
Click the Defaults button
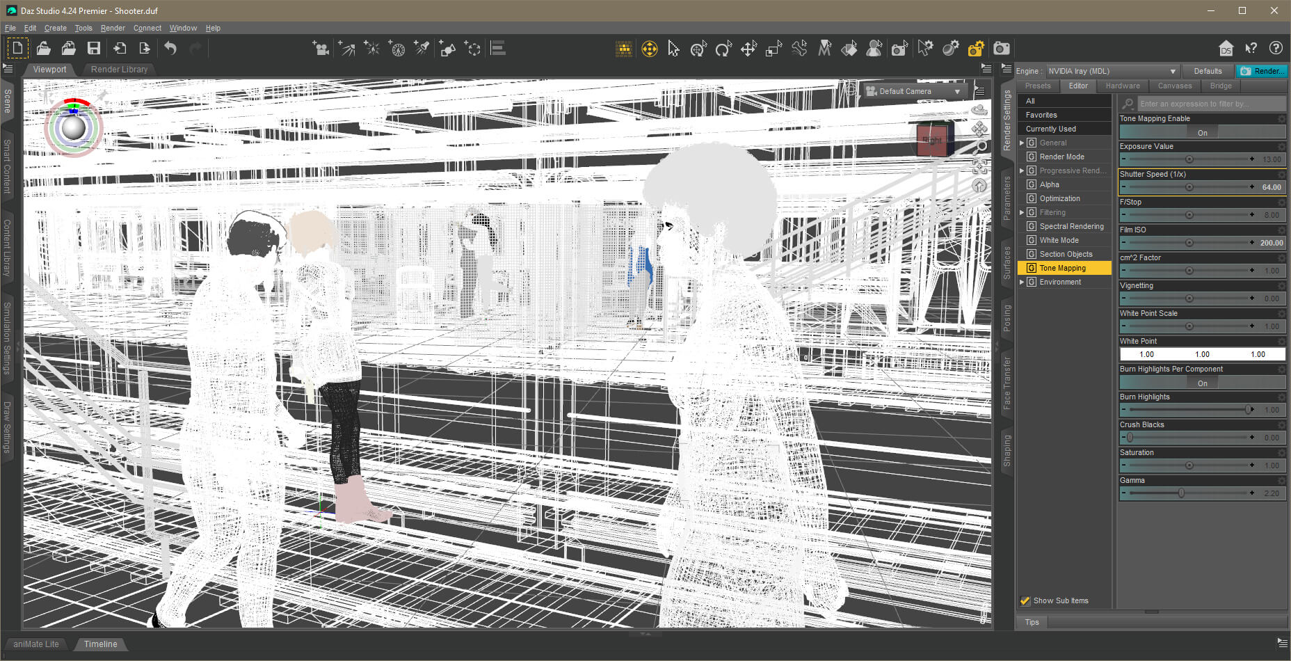coord(1208,71)
